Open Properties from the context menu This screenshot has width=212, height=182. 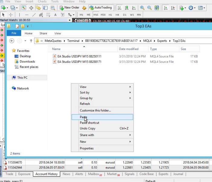[102, 148]
